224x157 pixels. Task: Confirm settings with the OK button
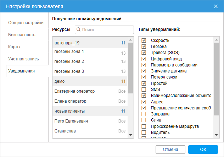[x=203, y=150]
